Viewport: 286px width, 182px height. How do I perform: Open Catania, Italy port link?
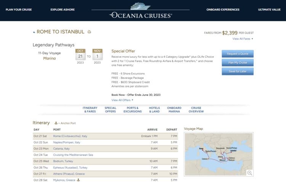(61, 149)
